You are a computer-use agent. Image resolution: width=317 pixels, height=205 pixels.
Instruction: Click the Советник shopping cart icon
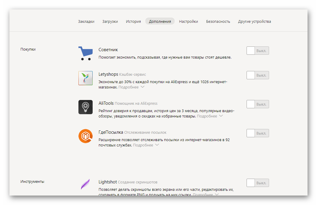click(x=85, y=53)
